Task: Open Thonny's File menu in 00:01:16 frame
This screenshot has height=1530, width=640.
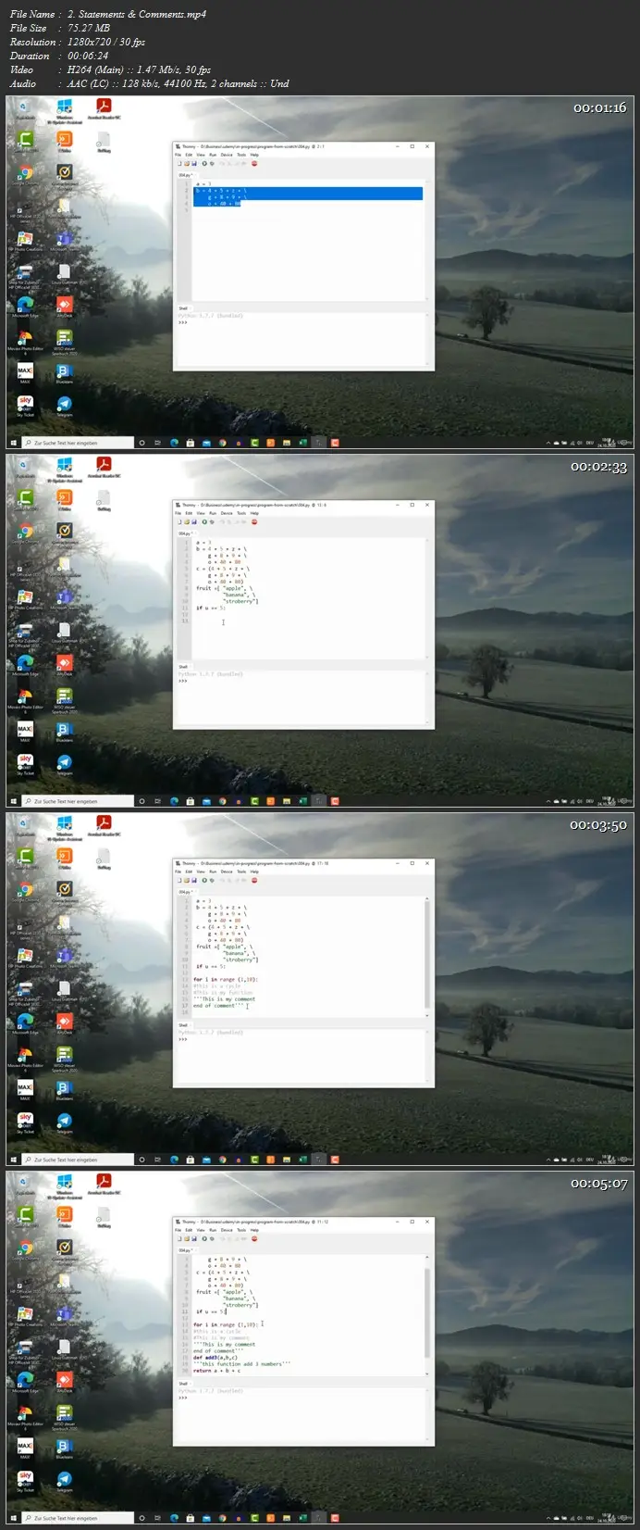Action: [x=178, y=155]
